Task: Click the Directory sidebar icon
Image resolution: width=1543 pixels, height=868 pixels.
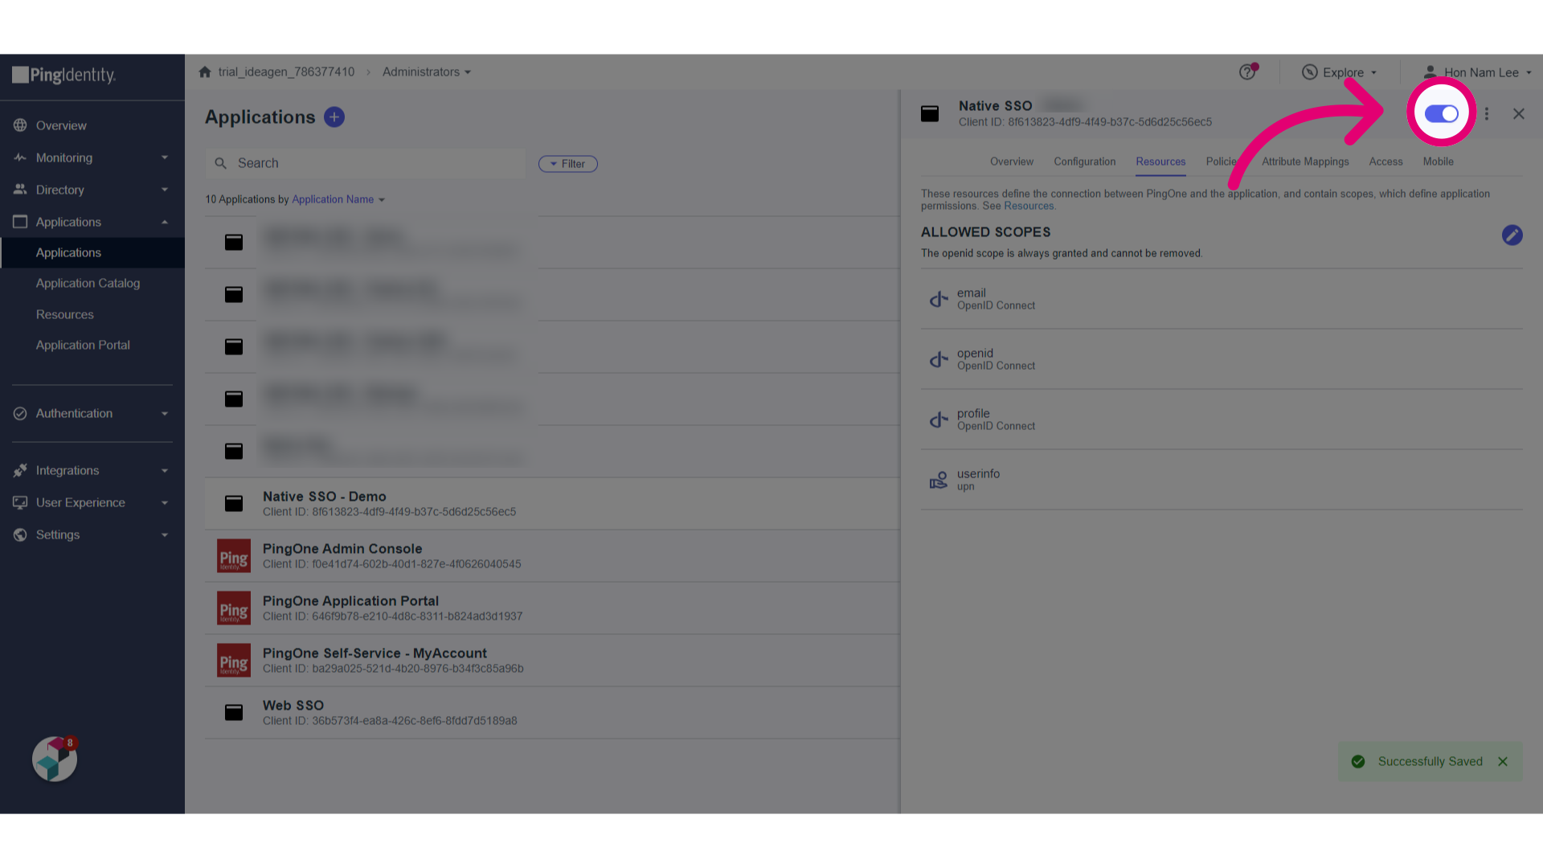Action: (20, 190)
